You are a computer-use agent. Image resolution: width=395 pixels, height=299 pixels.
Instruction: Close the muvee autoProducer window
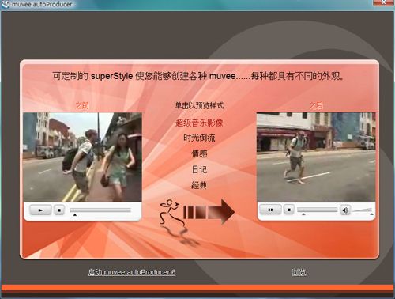click(383, 2)
